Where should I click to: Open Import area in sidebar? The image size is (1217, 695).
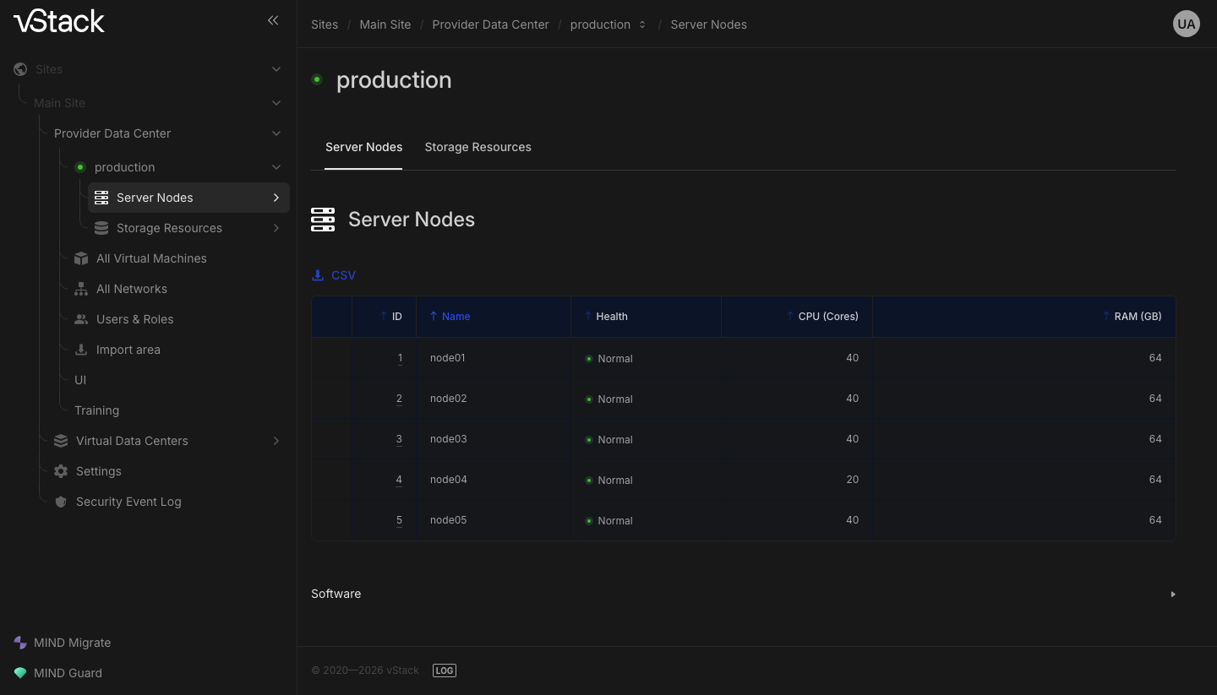click(128, 350)
